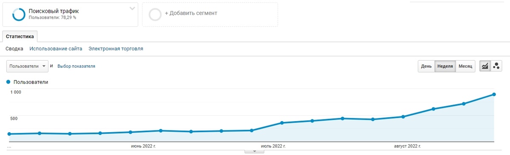
Task: Open the Поисковый трафик segment chevron
Action: 133,8
